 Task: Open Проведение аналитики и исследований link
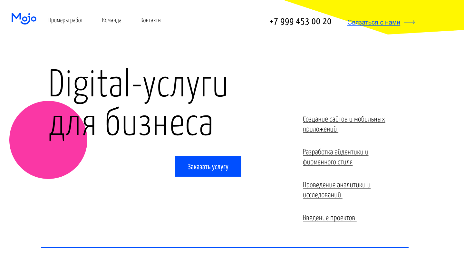click(336, 185)
